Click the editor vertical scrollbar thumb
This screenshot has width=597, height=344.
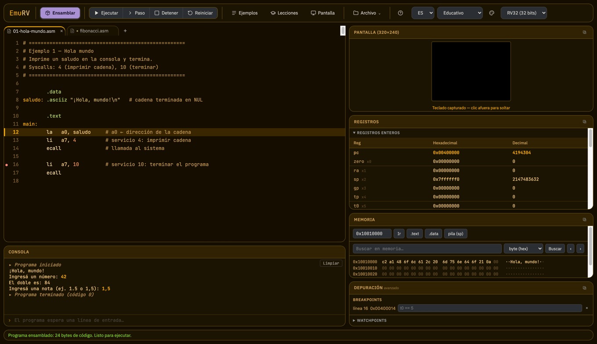point(343,31)
